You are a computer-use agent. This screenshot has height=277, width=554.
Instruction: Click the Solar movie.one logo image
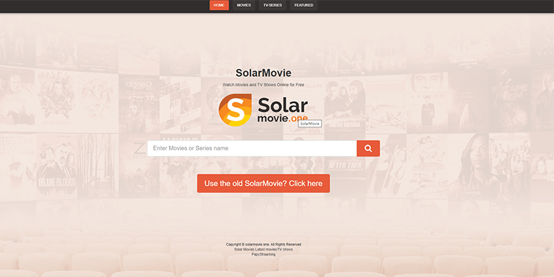point(263,109)
